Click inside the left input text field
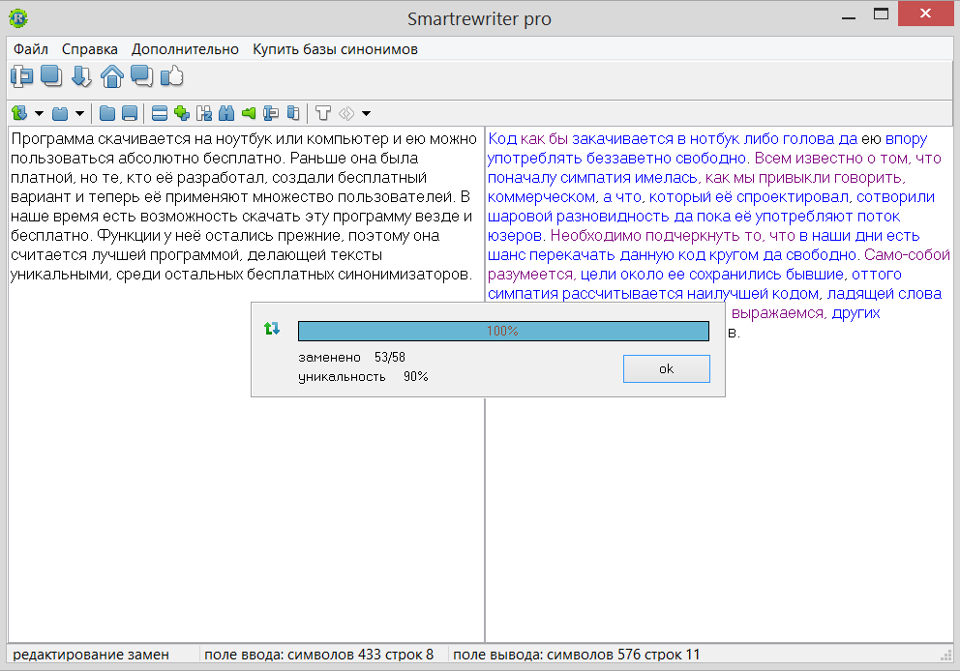Viewport: 960px width, 671px height. (246, 384)
